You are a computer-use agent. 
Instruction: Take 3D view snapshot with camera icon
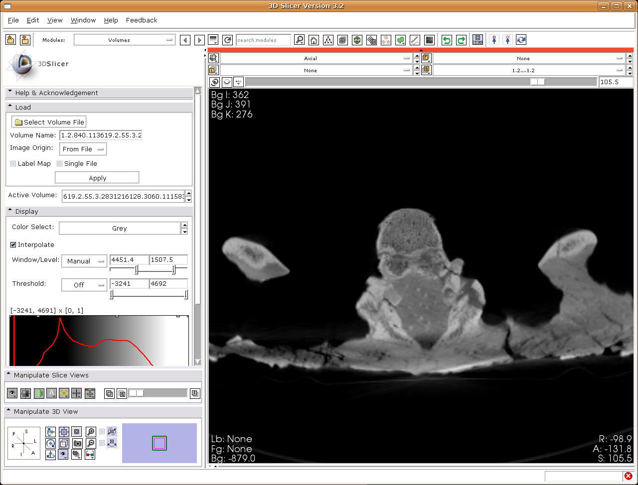click(x=77, y=443)
